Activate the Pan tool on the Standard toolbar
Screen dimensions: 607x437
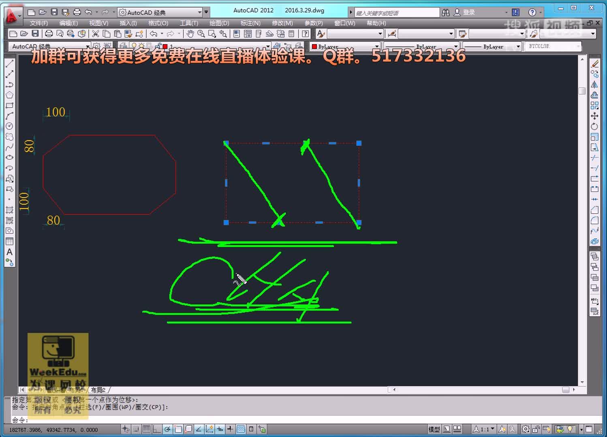(190, 34)
